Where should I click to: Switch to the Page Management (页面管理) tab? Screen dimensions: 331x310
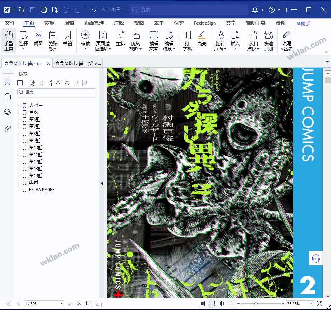tap(94, 23)
